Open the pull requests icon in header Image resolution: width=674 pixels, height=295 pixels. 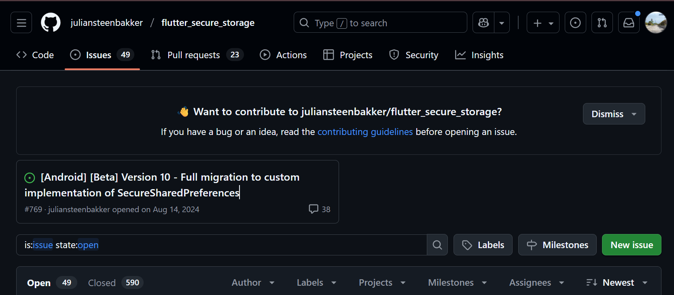[x=602, y=23]
